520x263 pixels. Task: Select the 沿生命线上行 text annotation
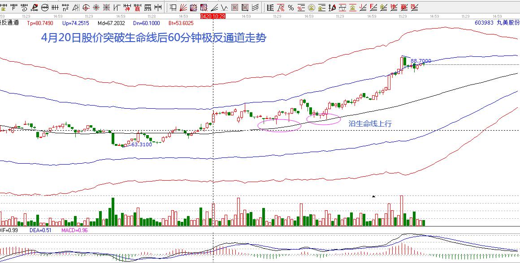tap(370, 124)
